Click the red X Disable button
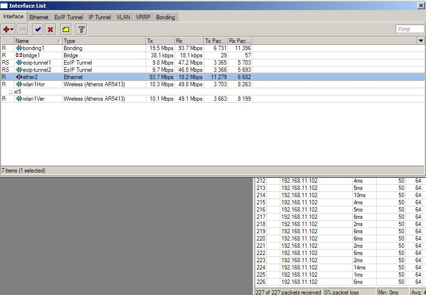Image resolution: width=426 pixels, height=295 pixels. [x=50, y=29]
